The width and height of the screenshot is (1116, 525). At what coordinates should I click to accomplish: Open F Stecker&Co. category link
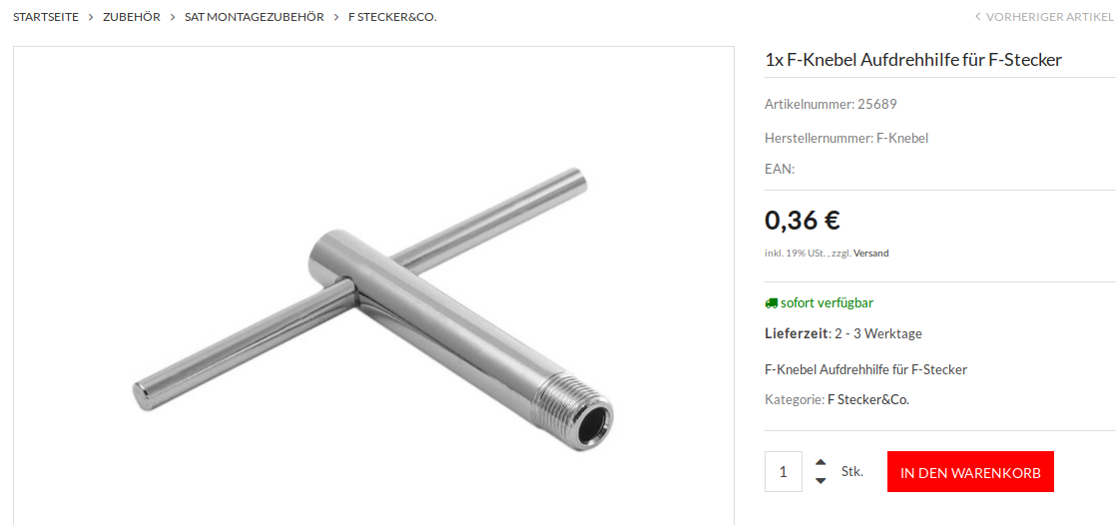tap(868, 400)
